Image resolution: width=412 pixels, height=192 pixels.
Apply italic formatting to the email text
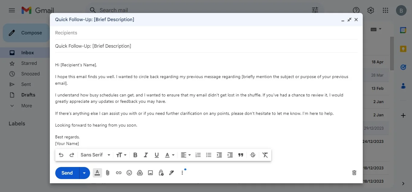tap(146, 155)
